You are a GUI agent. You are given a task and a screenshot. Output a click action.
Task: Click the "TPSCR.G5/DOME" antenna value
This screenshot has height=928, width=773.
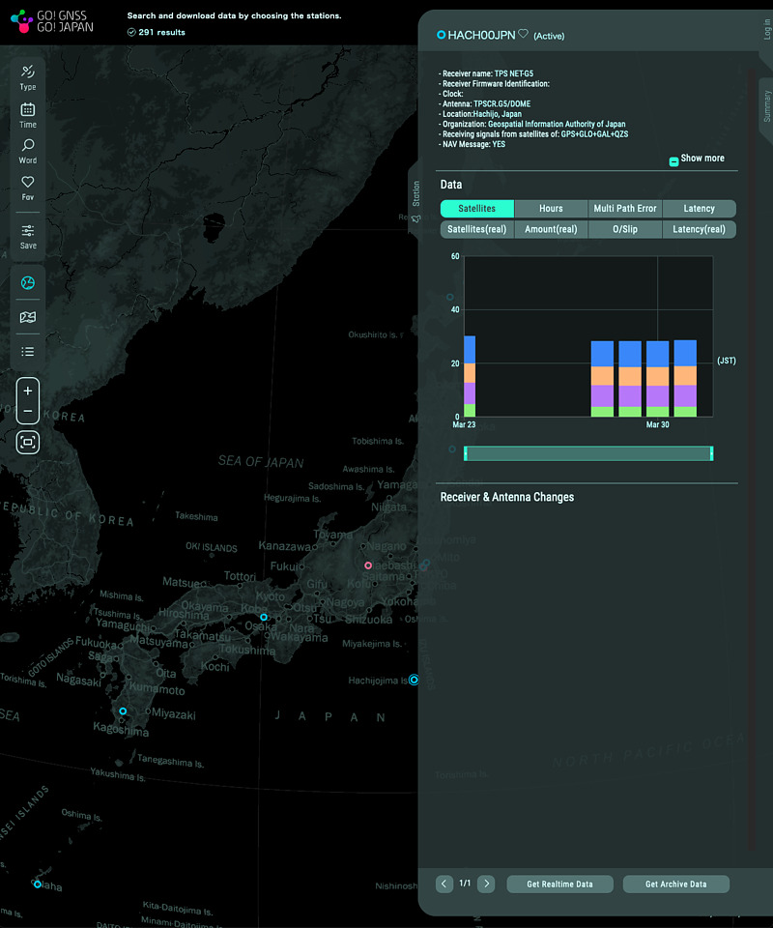point(502,104)
